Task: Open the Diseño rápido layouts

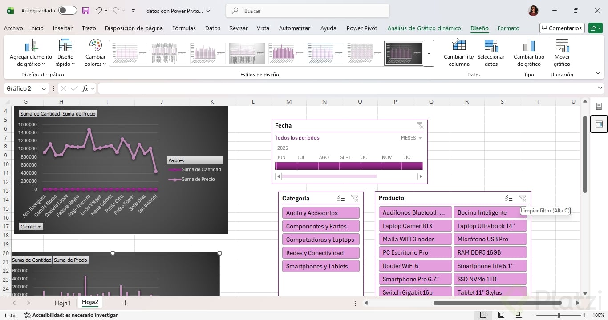Action: (x=65, y=53)
